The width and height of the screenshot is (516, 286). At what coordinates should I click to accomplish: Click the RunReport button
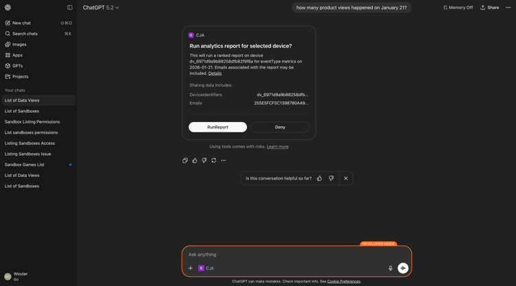(x=217, y=128)
